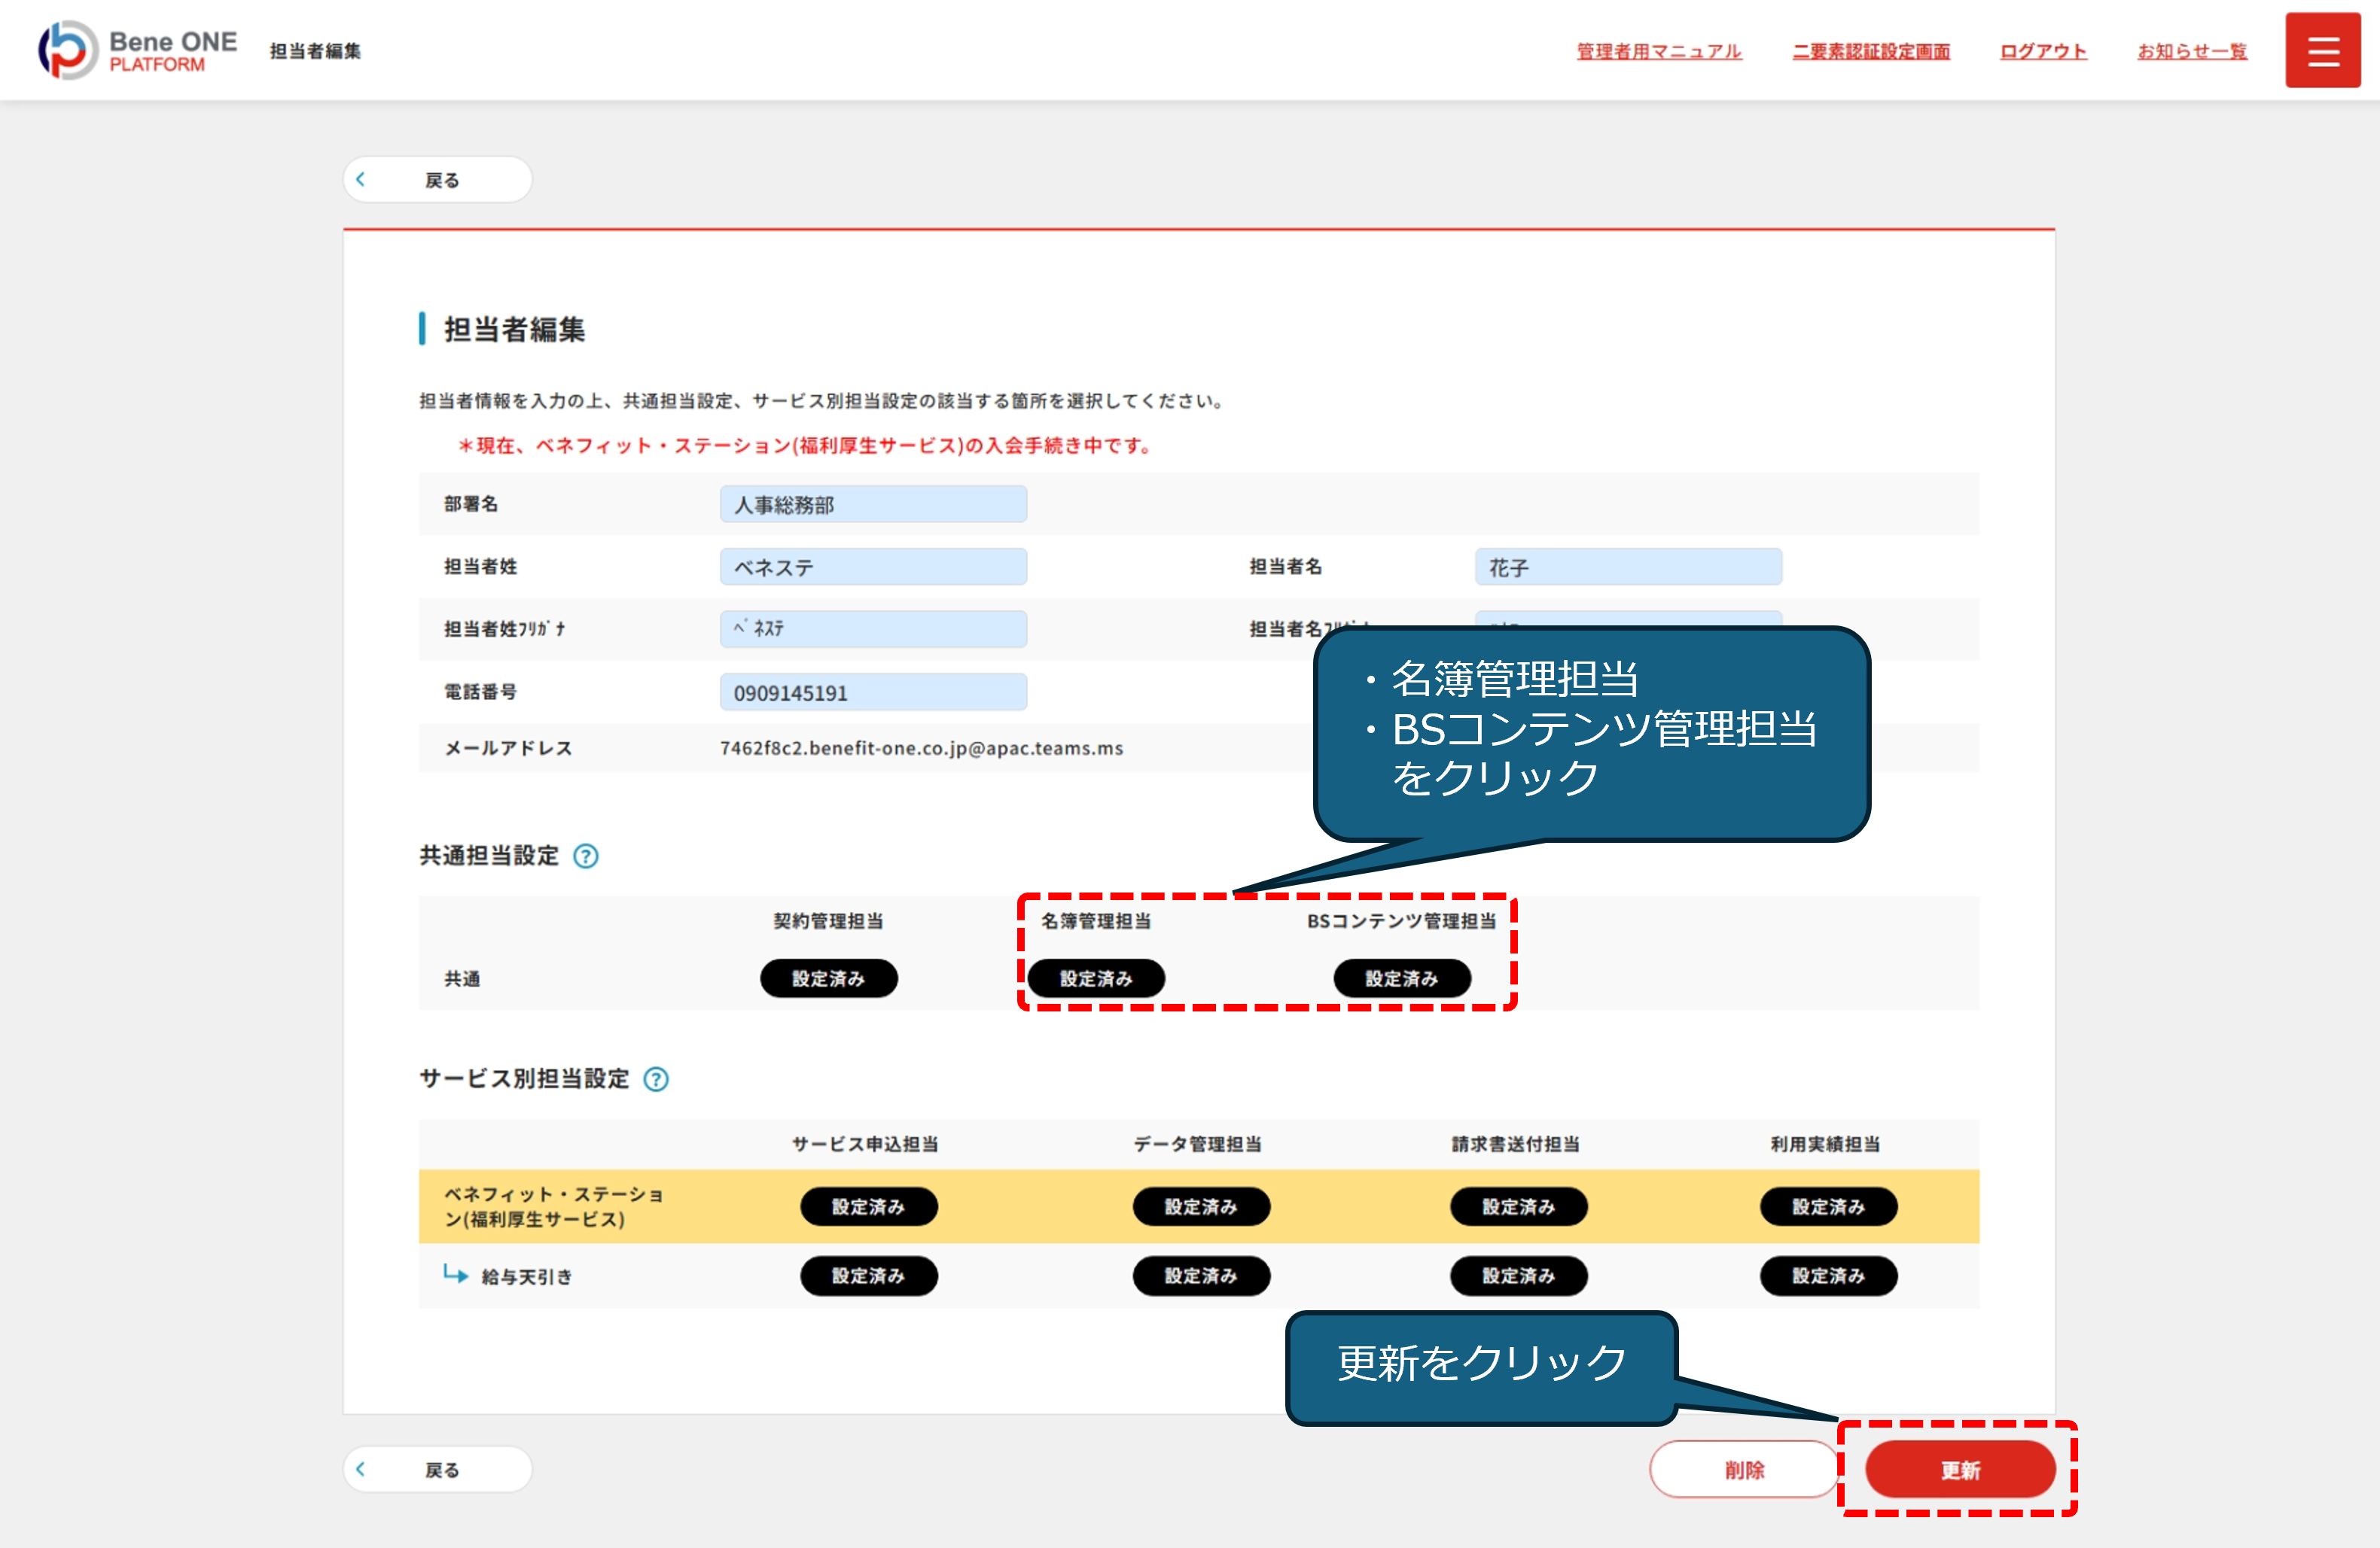Open the 管理者用マニュアル link
The image size is (2380, 1548).
pos(1659,51)
